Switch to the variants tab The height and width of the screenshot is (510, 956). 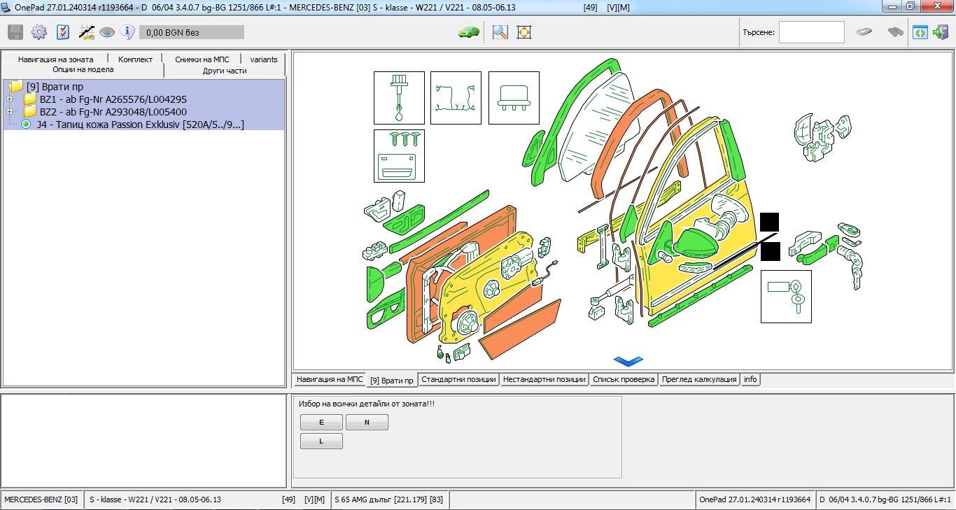[264, 59]
